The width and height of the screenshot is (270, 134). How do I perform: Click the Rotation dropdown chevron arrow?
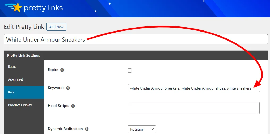coord(152,129)
